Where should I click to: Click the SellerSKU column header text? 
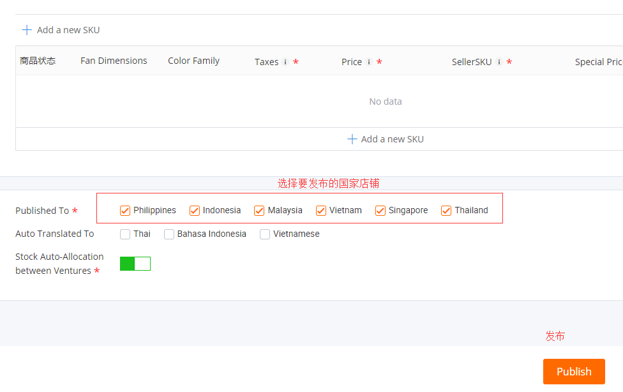[472, 62]
